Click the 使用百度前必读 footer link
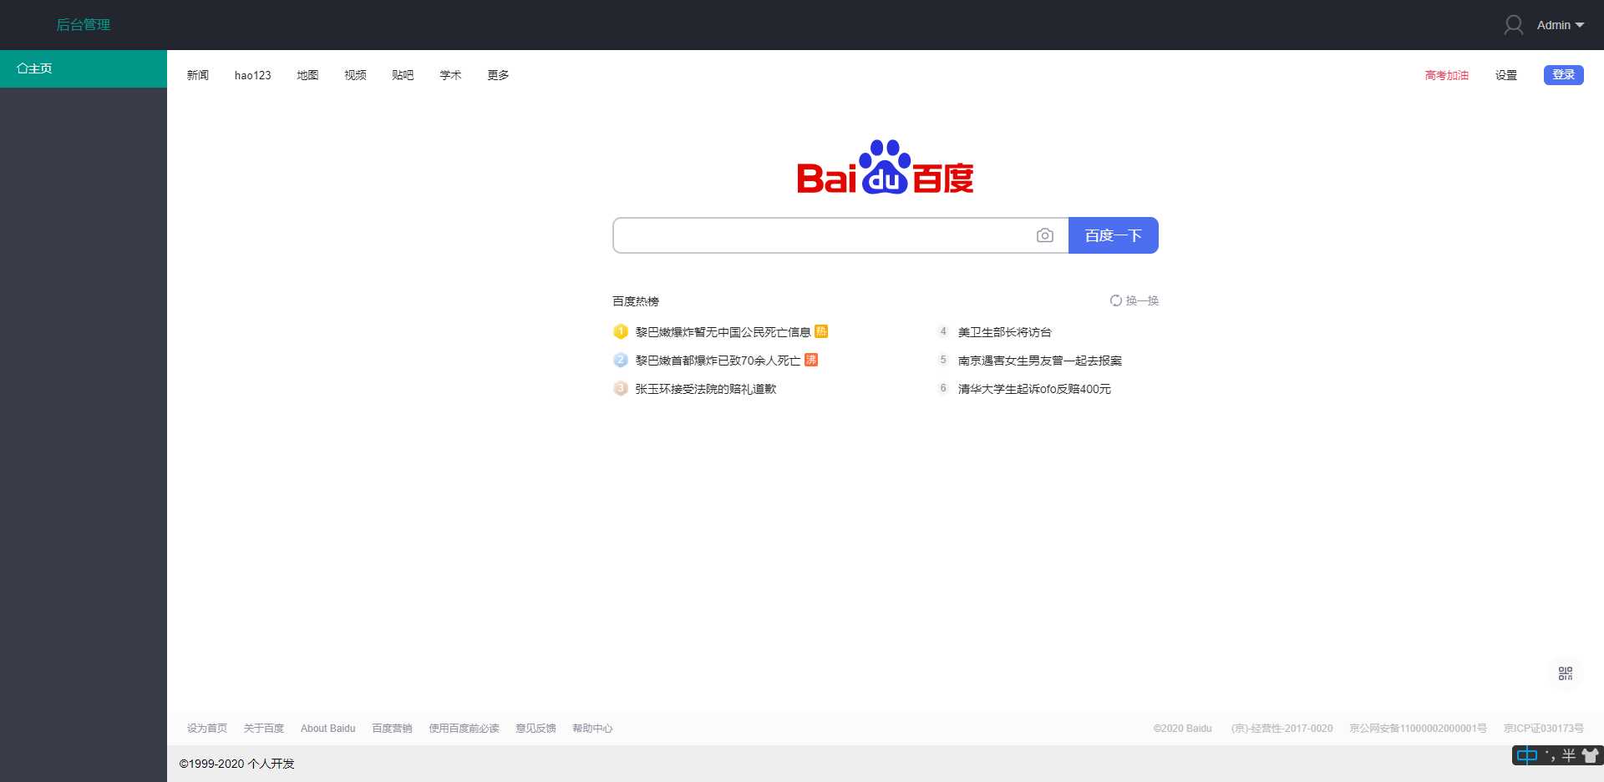The width and height of the screenshot is (1604, 782). 464,729
